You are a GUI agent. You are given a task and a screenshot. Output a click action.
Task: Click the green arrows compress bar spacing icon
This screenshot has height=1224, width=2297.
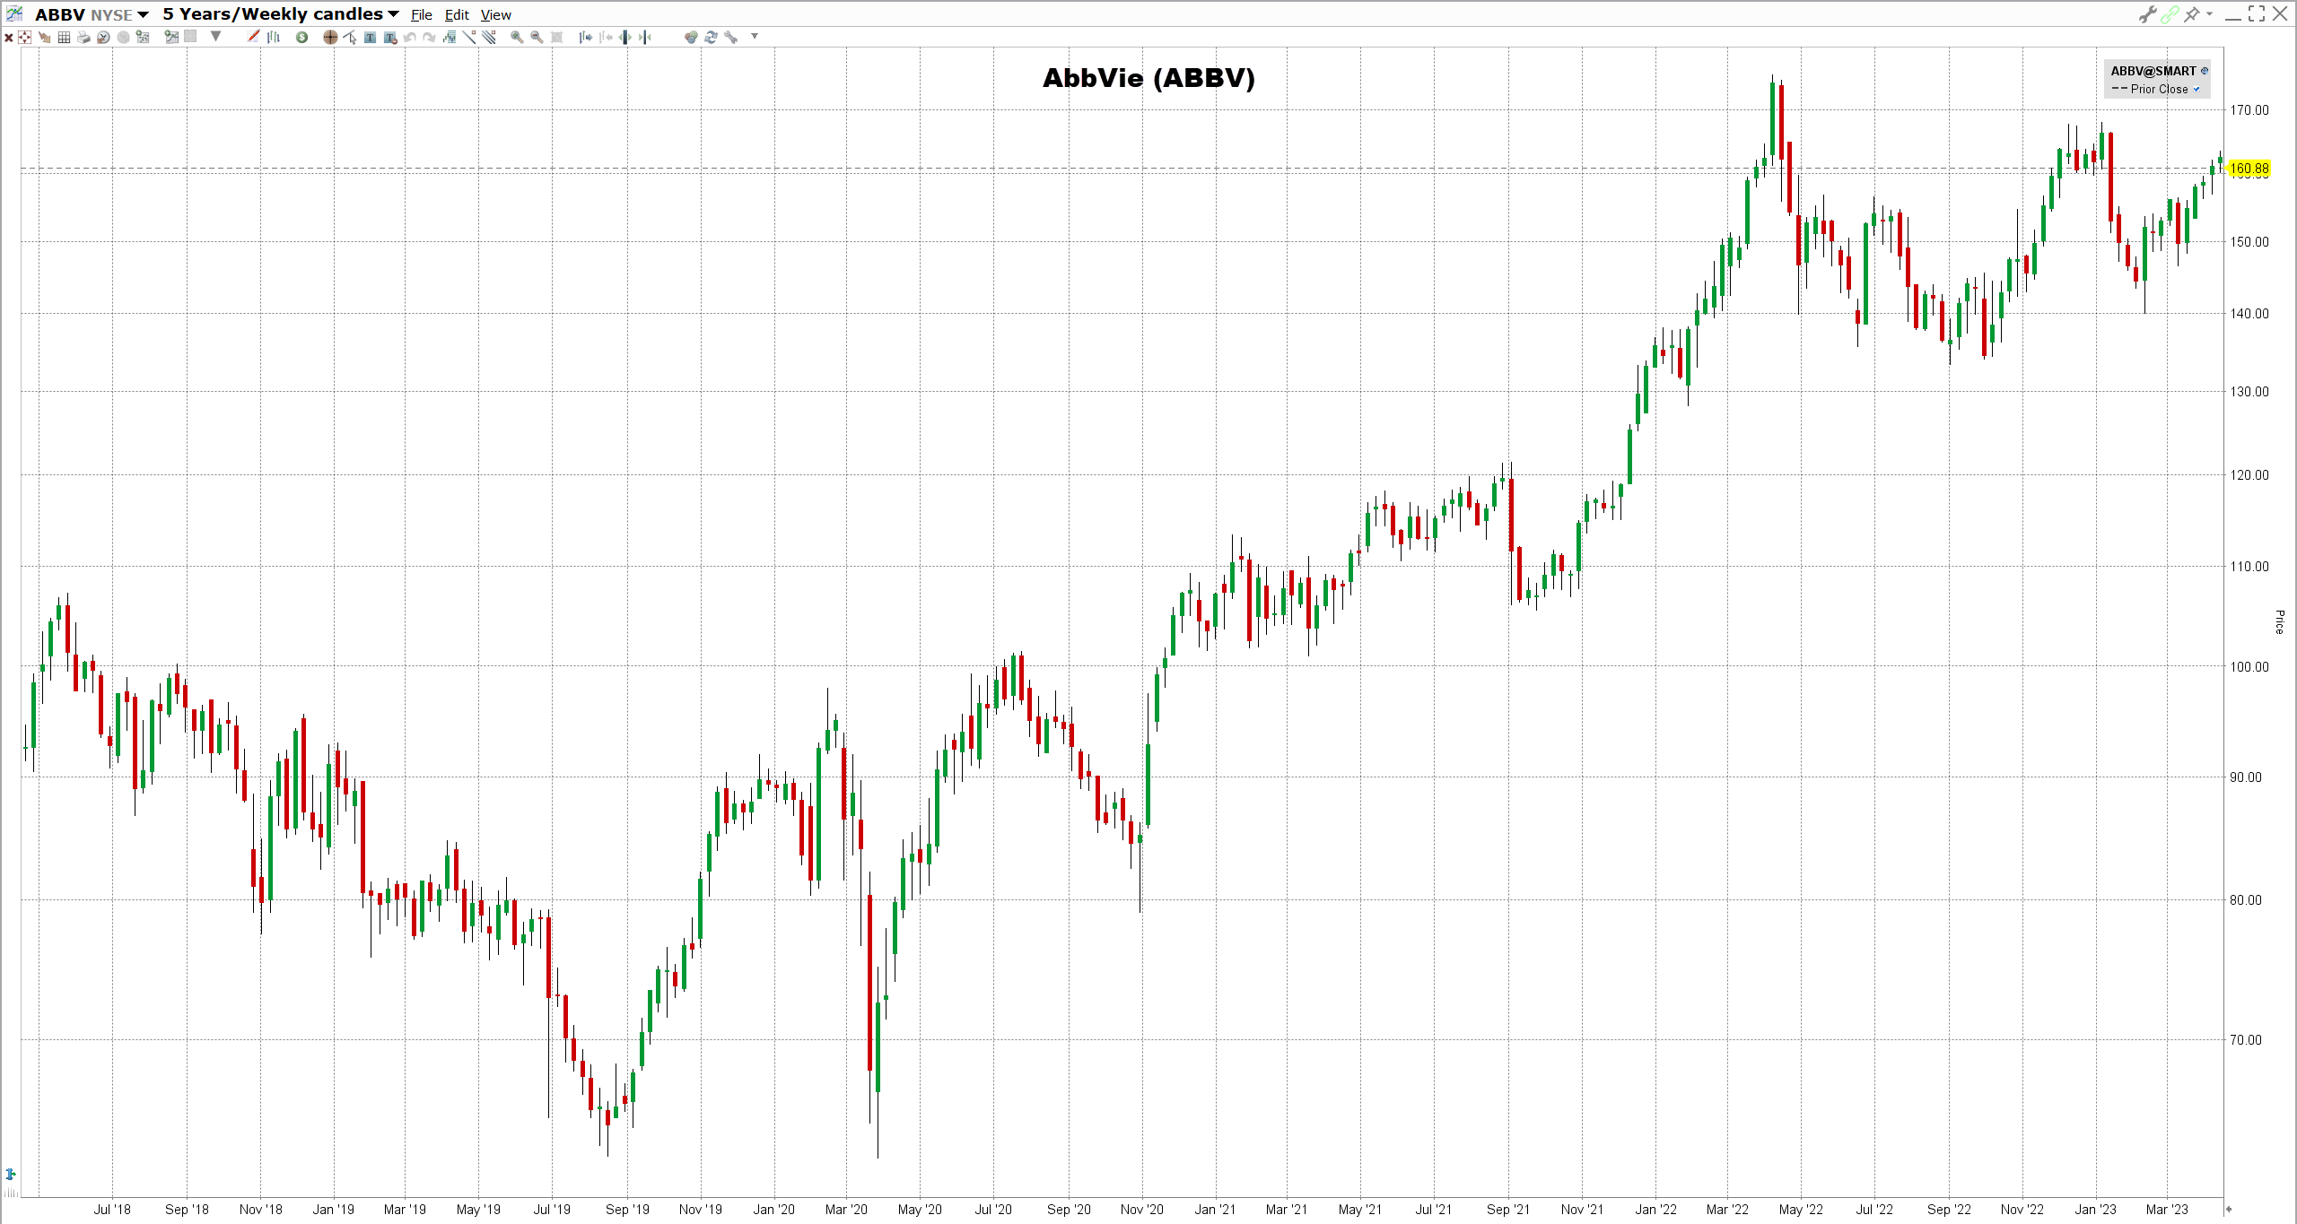[x=645, y=38]
